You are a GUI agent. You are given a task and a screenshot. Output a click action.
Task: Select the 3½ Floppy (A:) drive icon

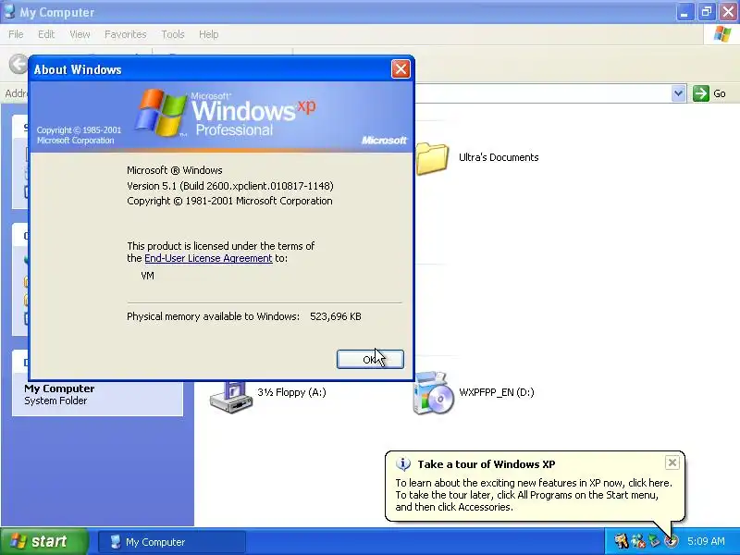click(231, 398)
